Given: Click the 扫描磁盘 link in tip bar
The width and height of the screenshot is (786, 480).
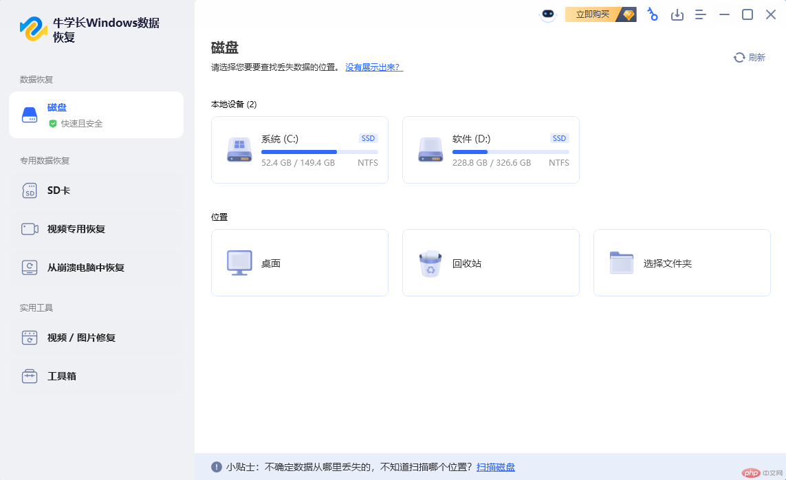Looking at the screenshot, I should coord(496,468).
